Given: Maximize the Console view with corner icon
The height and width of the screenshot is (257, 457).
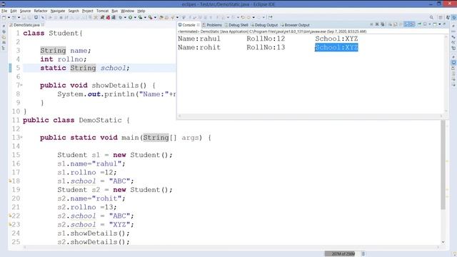Looking at the screenshot, I should tap(444, 24).
